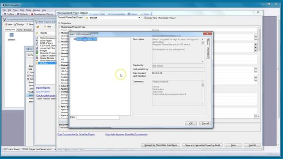This screenshot has height=159, width=283.
Task: Open the View menu
Action: (x=15, y=10)
